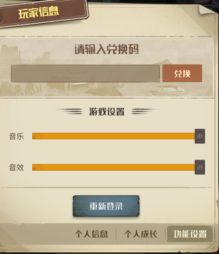Click the streak decoration right of 游戏设置
The image size is (219, 254).
[x=145, y=111]
